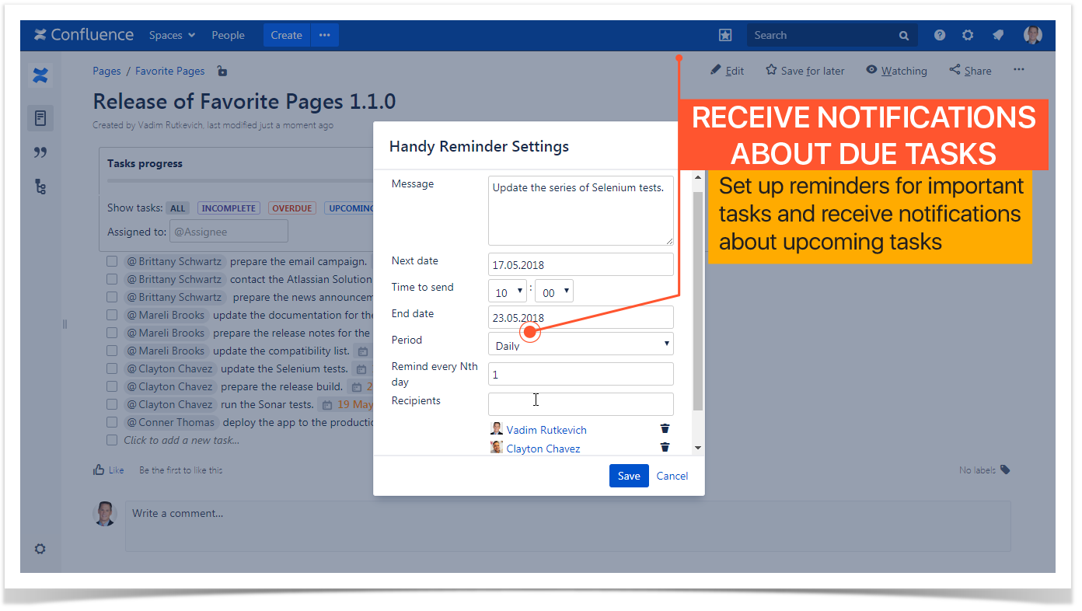The width and height of the screenshot is (1082, 611).
Task: Check the update the compatibility list task
Action: 112,351
